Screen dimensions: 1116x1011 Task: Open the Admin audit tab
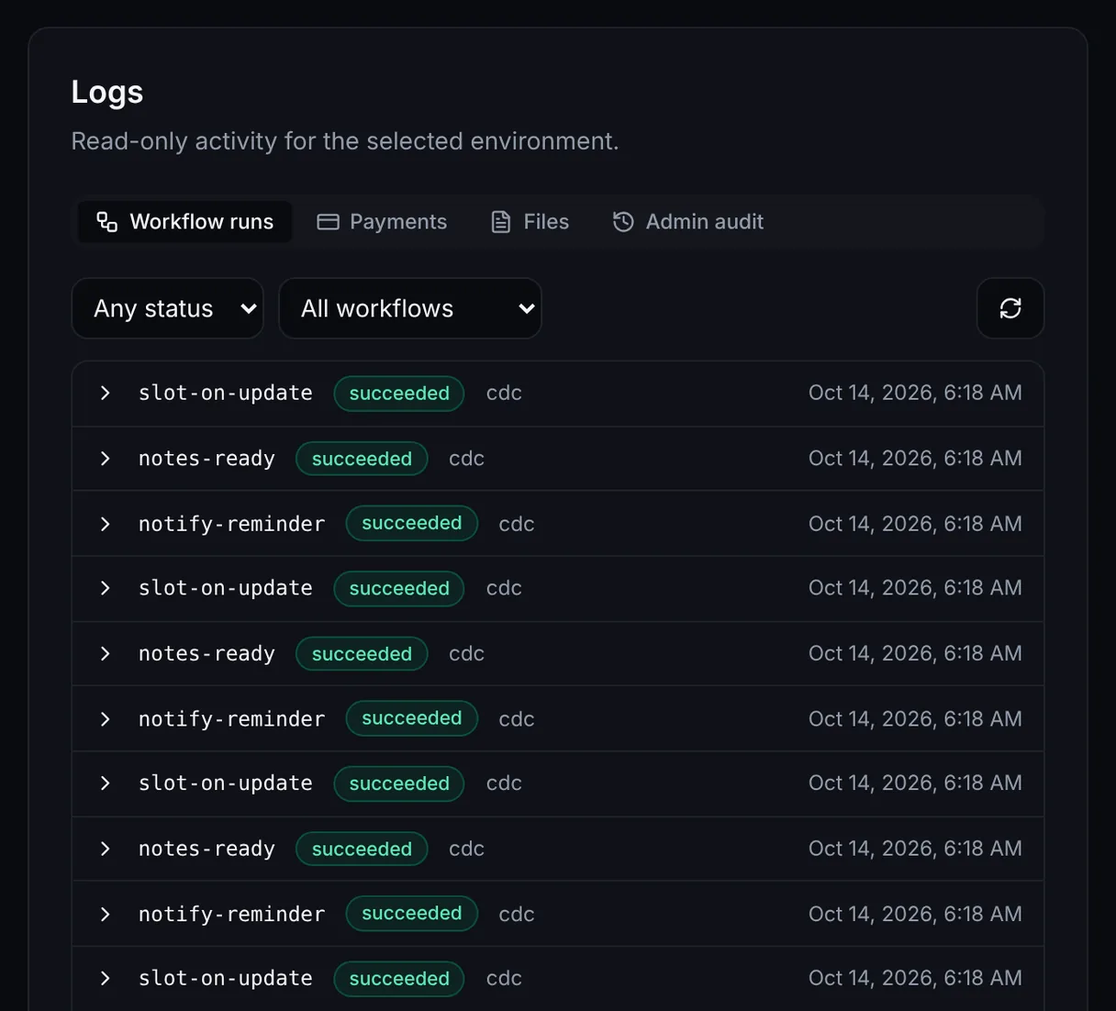[688, 222]
